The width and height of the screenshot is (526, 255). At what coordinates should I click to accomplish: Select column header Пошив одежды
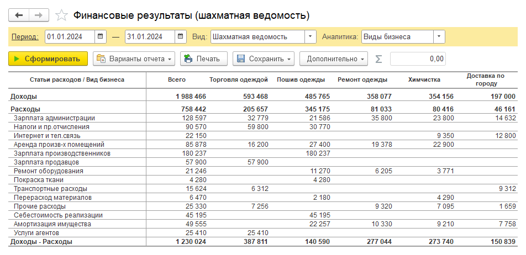(x=301, y=79)
